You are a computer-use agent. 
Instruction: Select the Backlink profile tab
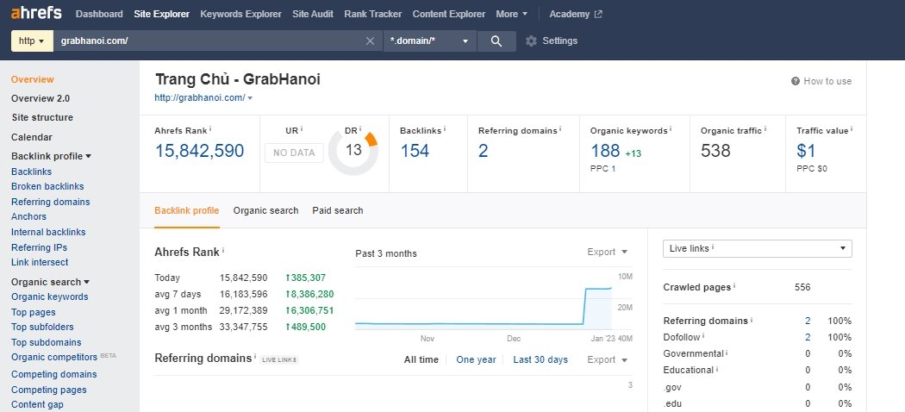[x=186, y=210]
